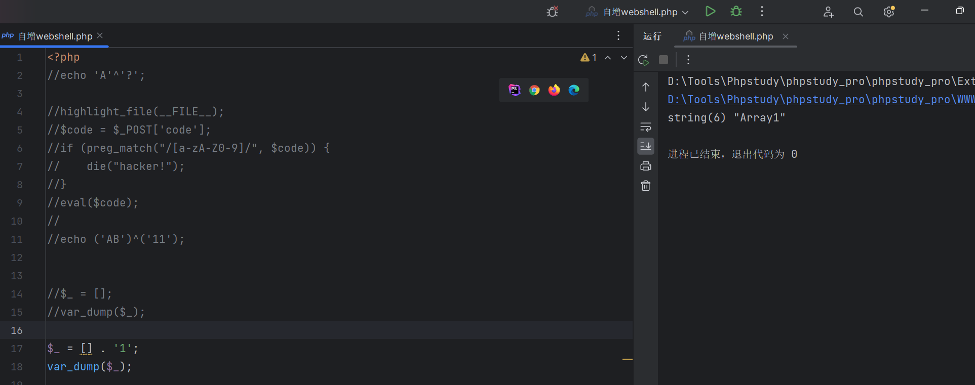Viewport: 975px width, 385px height.
Task: Open the file in Chrome browser
Action: (534, 90)
